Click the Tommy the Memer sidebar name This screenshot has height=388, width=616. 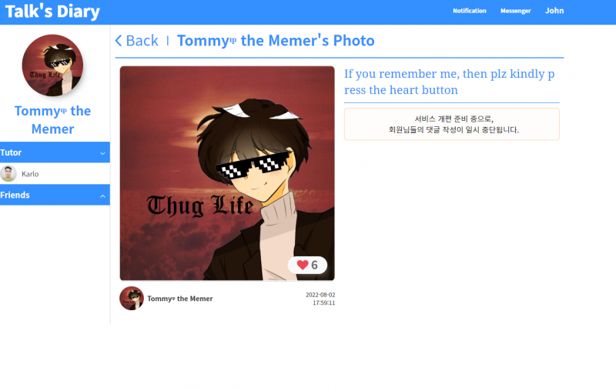point(52,120)
